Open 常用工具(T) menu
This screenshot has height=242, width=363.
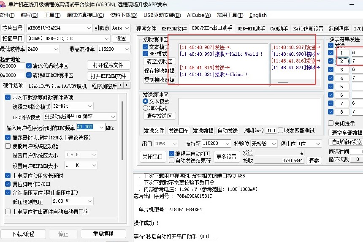click(230, 15)
